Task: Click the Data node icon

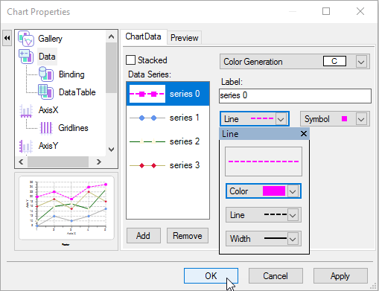Action: tap(26, 57)
